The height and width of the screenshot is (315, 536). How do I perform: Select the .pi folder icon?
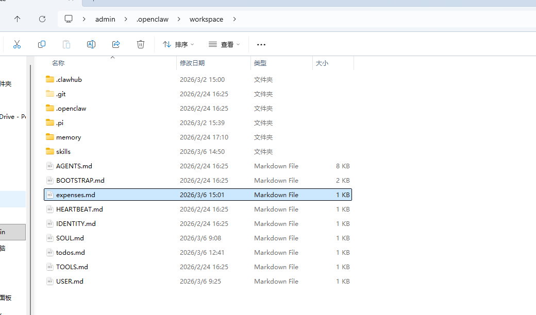coord(50,122)
